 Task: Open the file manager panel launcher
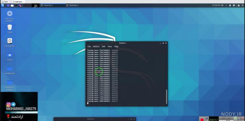[12, 5]
